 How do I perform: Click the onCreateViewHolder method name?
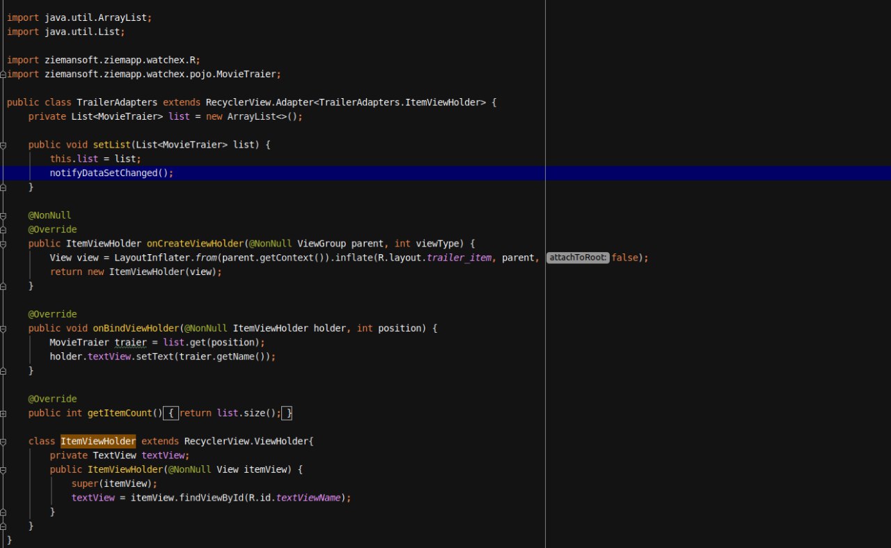coord(195,244)
